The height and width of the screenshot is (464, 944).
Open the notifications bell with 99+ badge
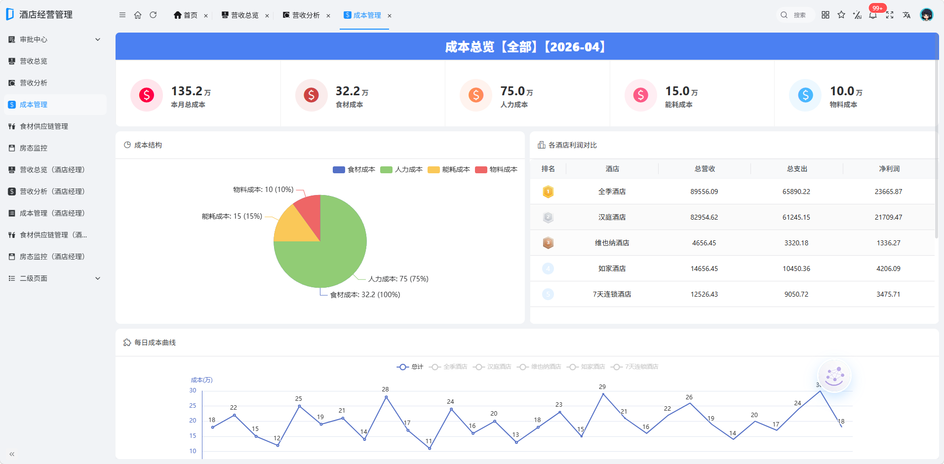(873, 15)
